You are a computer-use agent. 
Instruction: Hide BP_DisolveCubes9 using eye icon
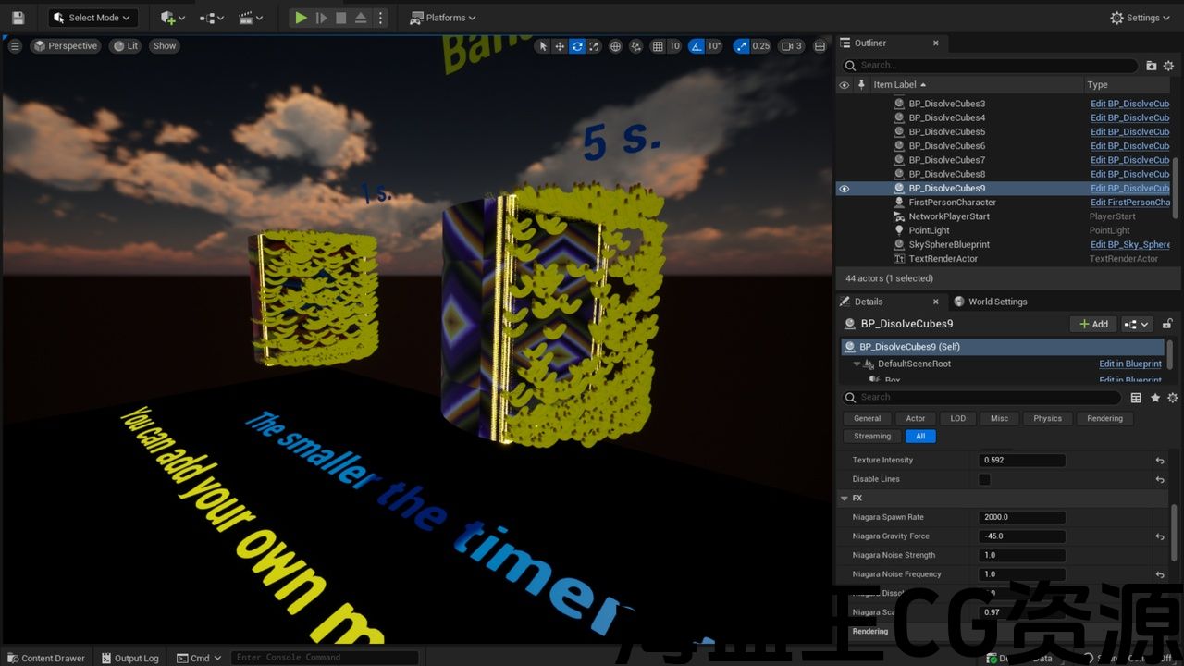tap(844, 189)
